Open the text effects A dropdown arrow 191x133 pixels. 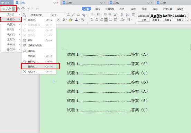(67, 20)
